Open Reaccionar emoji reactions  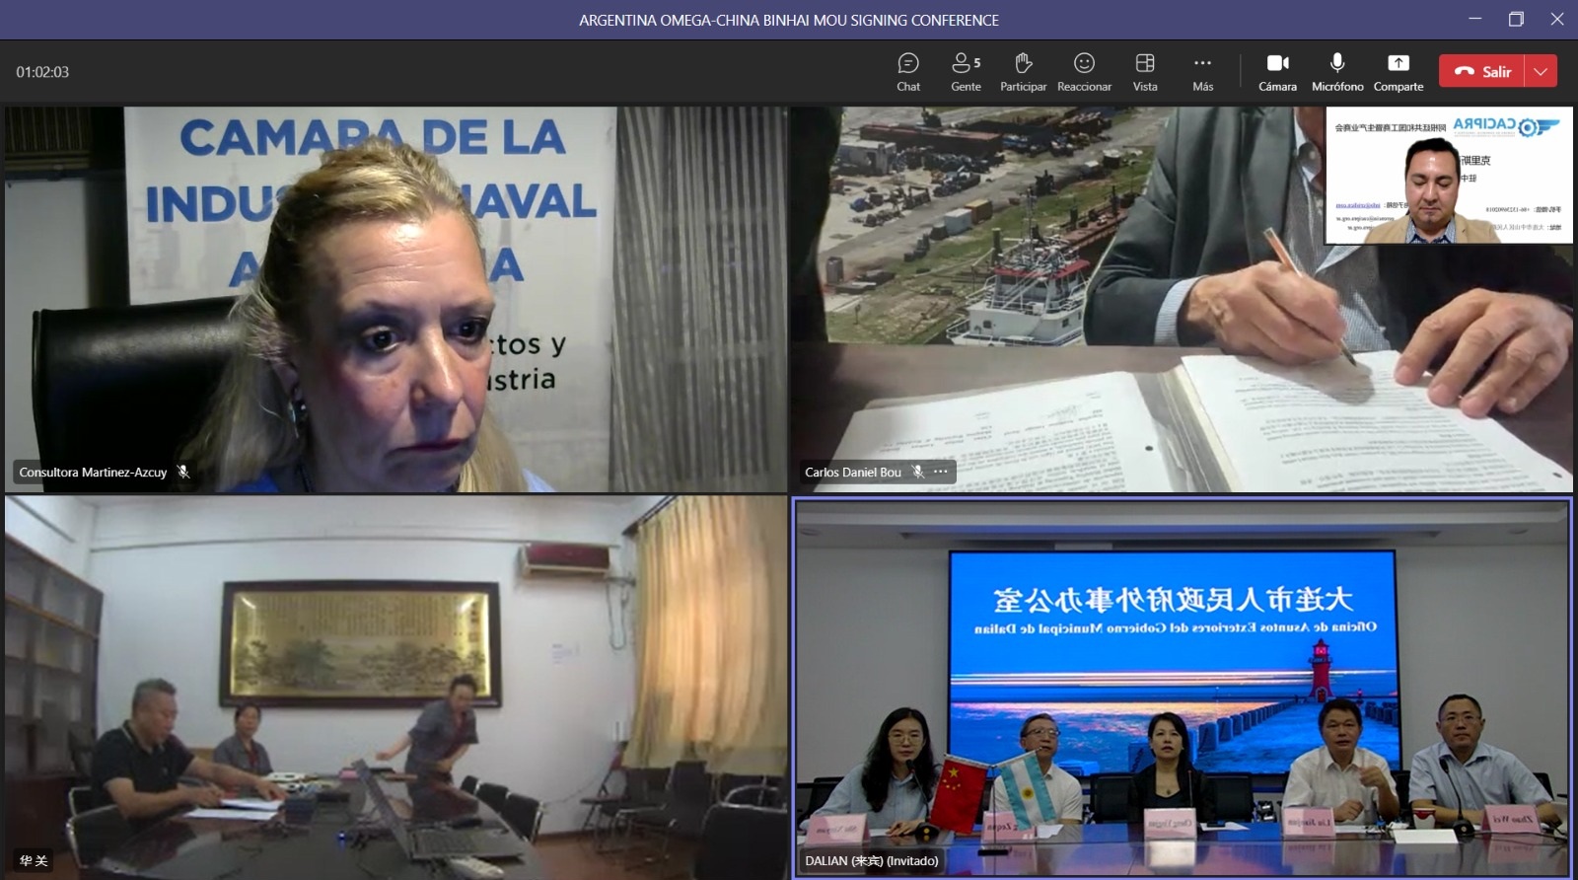click(x=1084, y=72)
